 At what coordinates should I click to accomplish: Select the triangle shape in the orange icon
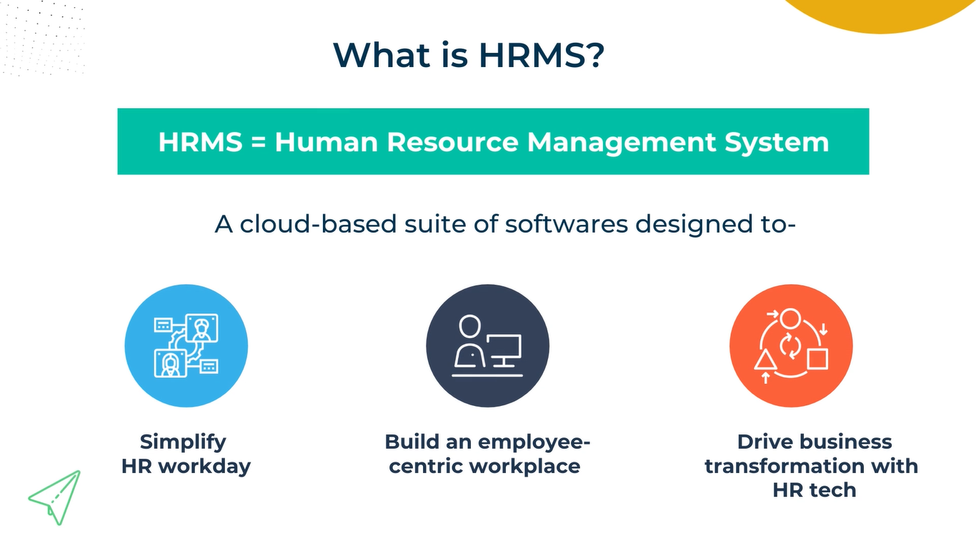(765, 360)
